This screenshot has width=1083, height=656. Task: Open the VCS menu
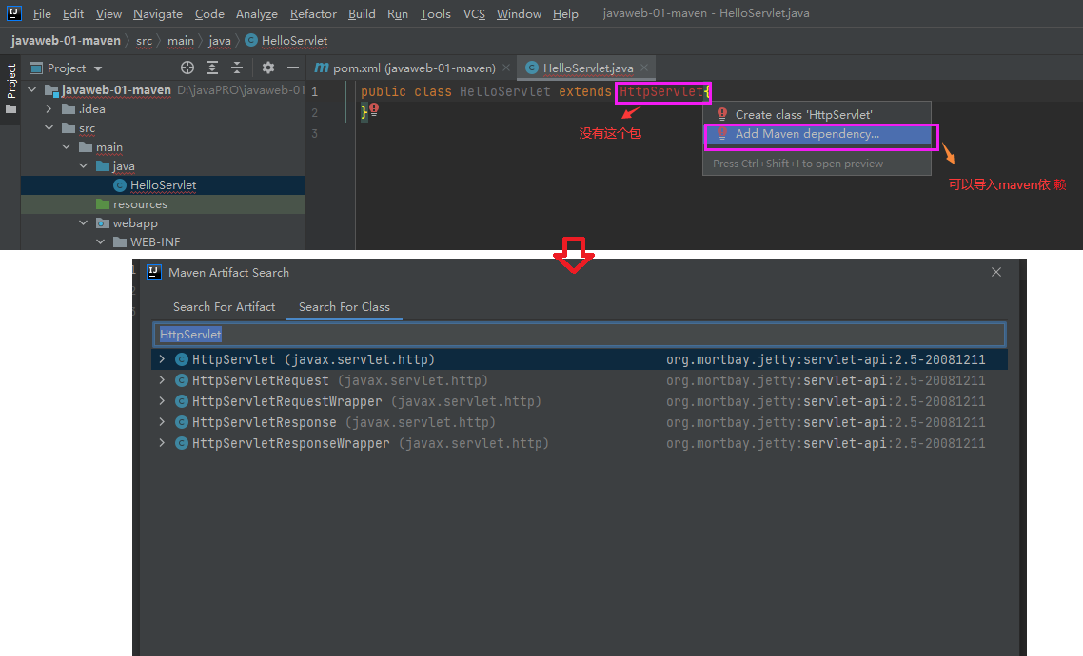(474, 14)
